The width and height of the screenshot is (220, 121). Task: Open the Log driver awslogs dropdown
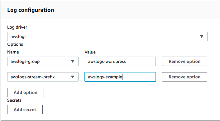(x=107, y=36)
